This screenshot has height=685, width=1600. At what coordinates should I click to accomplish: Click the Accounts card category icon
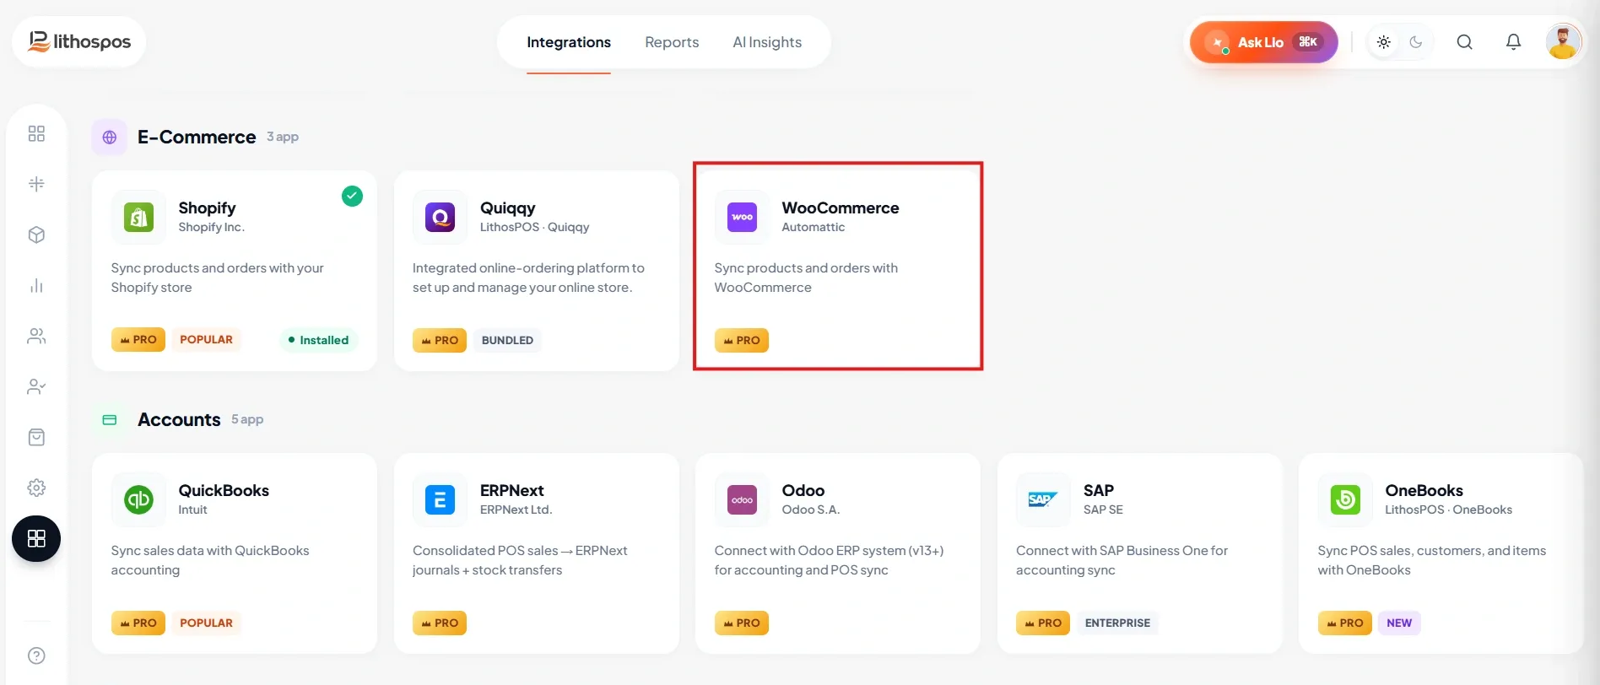(110, 419)
